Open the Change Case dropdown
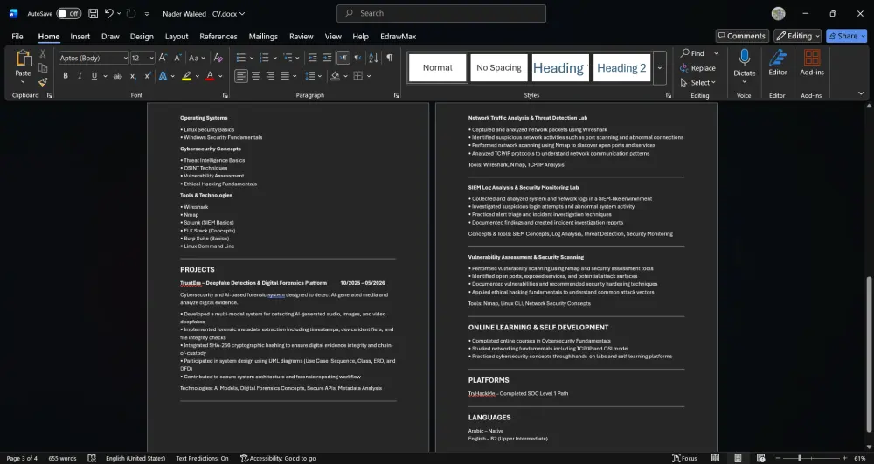 click(197, 58)
